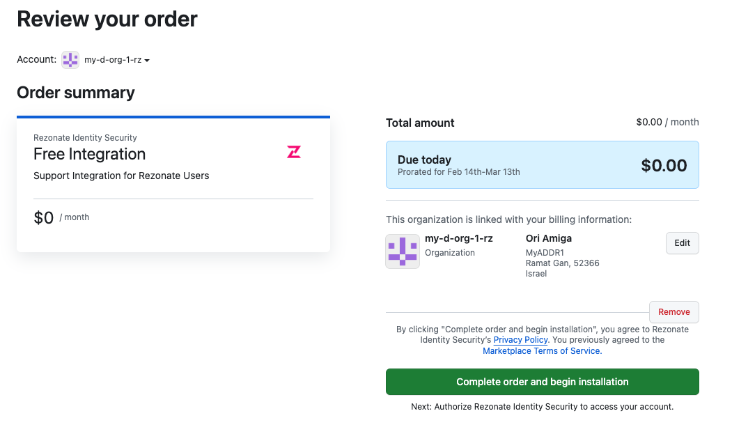Screen dimensions: 732x434
Task: Click the bold my-d-org-1-rz organization name in billing
Action: coord(459,238)
